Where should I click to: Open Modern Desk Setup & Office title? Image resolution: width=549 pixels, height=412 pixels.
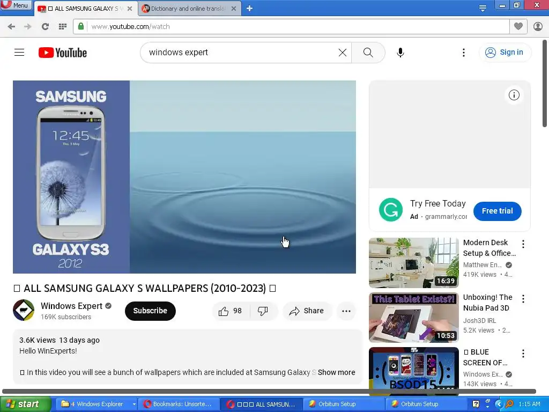(489, 248)
